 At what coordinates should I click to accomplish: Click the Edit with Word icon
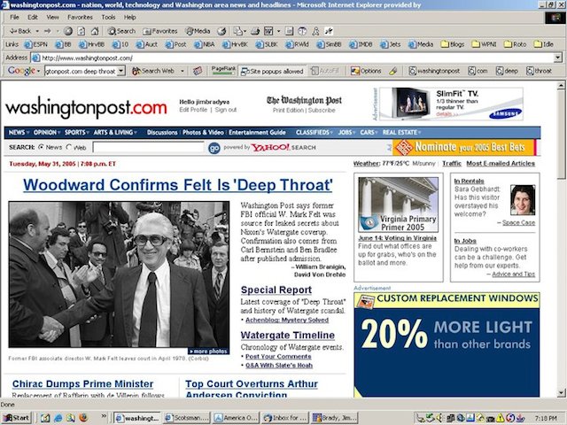tap(268, 31)
